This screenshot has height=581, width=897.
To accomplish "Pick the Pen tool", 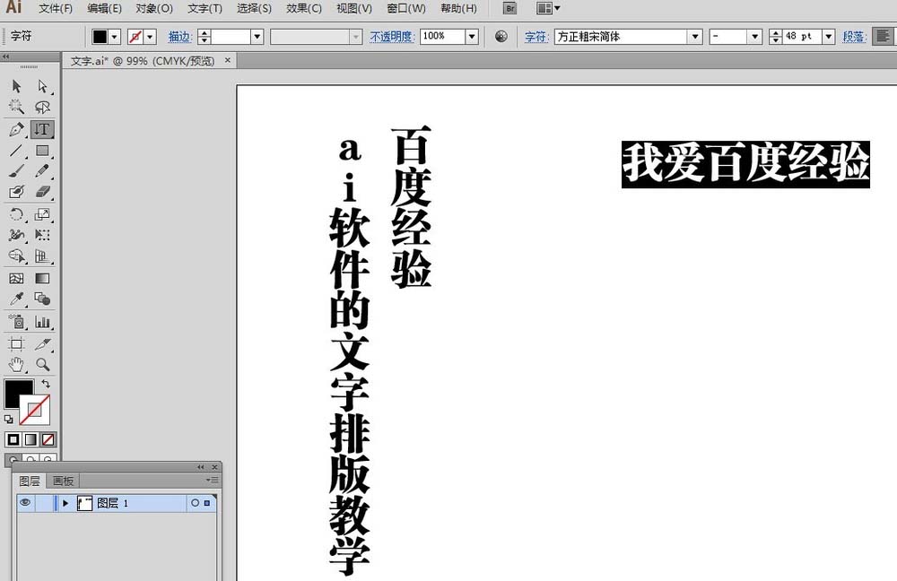I will (x=16, y=129).
